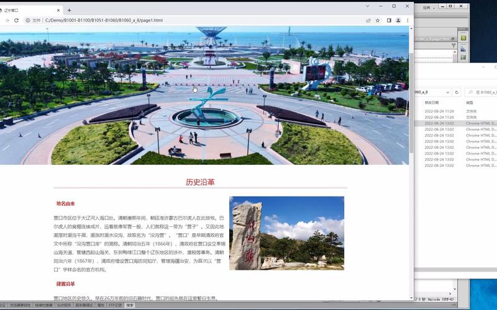Click Unicode (UTF-8) encoding in status bar

440,299
